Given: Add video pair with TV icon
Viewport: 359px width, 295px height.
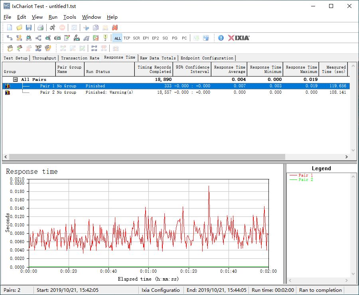Looking at the screenshot, I should coord(29,38).
